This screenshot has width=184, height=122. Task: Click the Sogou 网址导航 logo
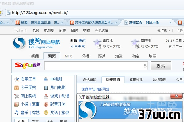pos(36,43)
